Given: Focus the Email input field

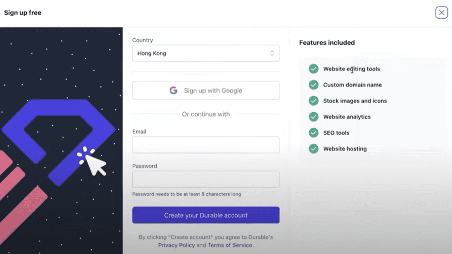Looking at the screenshot, I should click(205, 144).
